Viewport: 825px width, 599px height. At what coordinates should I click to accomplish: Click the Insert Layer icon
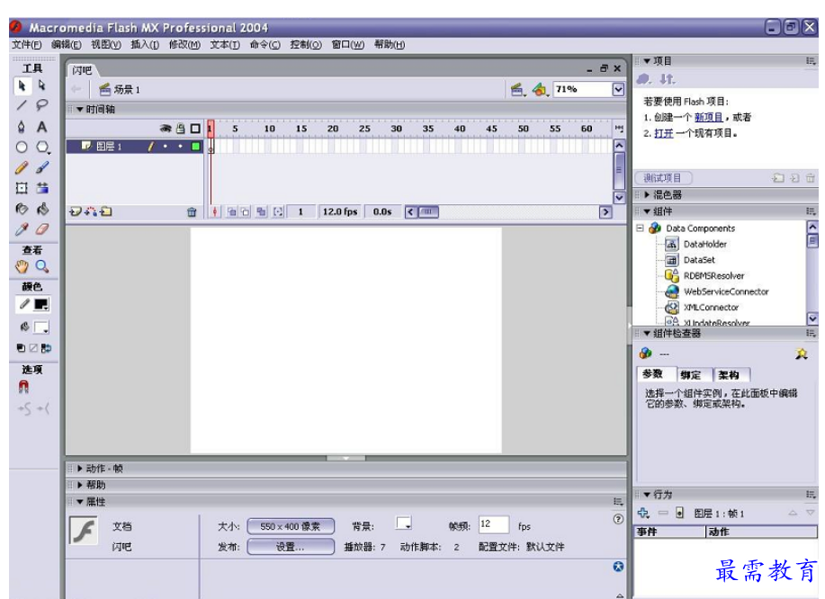coord(76,211)
